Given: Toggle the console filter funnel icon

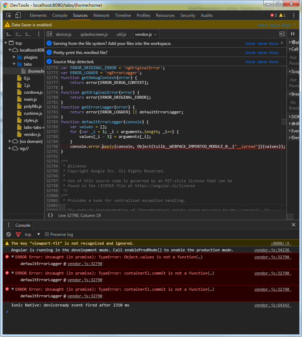Looking at the screenshot, I should point(18,234).
